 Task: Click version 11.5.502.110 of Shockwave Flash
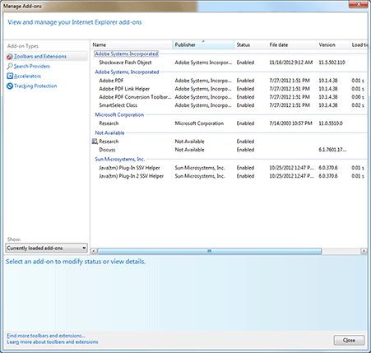tap(332, 63)
